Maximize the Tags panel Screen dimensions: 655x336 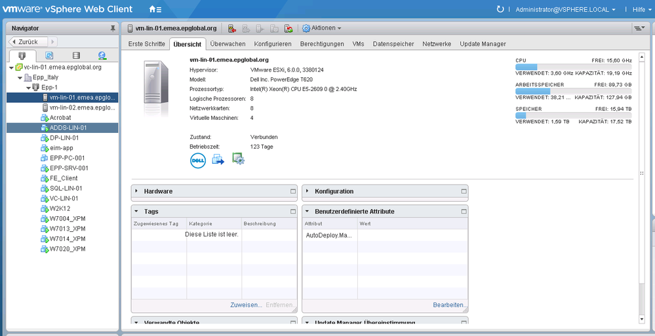pyautogui.click(x=293, y=212)
